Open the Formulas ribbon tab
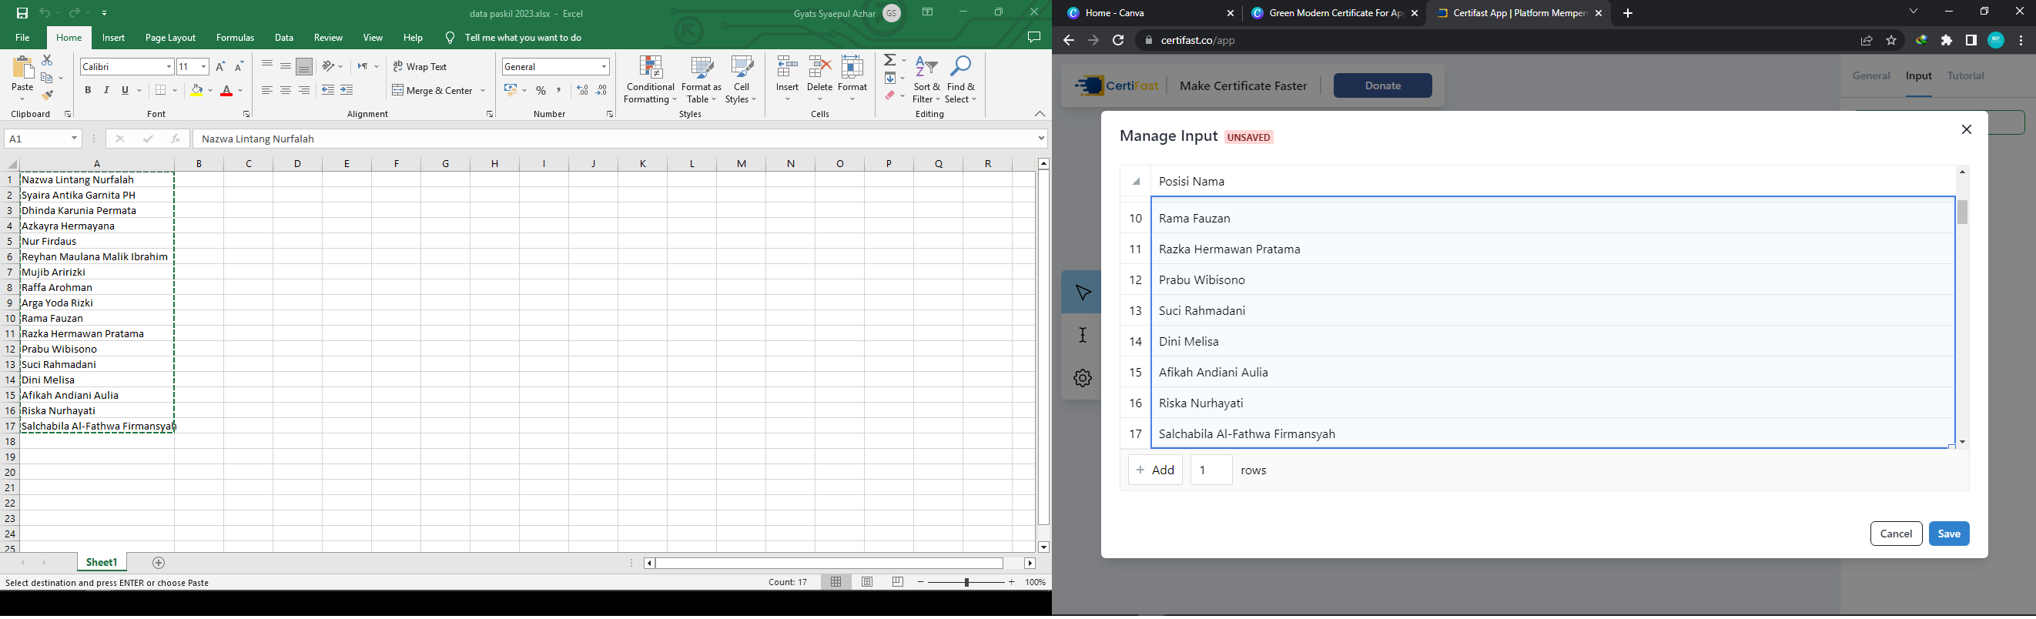 (x=236, y=38)
